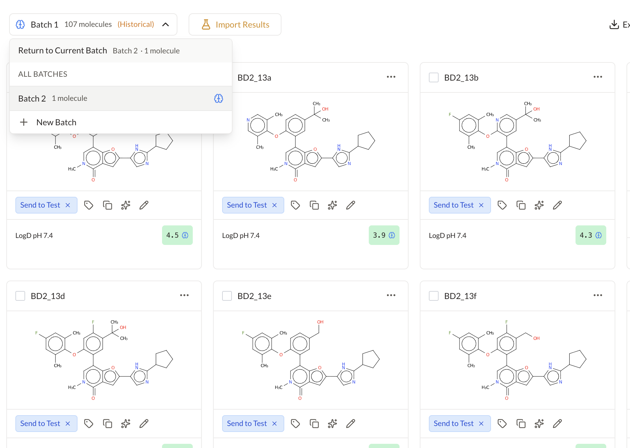
Task: Open the BD2_13d more options menu
Action: point(184,295)
